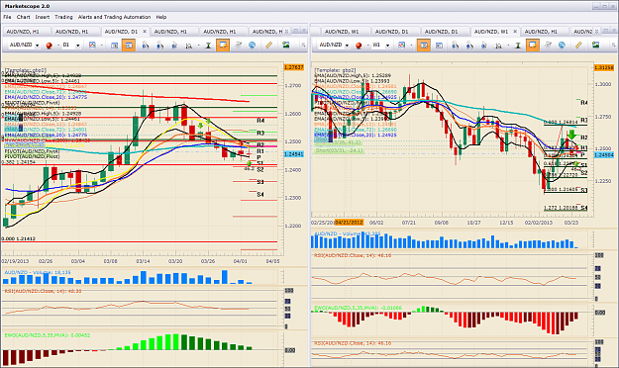Select ruler measure tool in left toolbar

point(268,46)
